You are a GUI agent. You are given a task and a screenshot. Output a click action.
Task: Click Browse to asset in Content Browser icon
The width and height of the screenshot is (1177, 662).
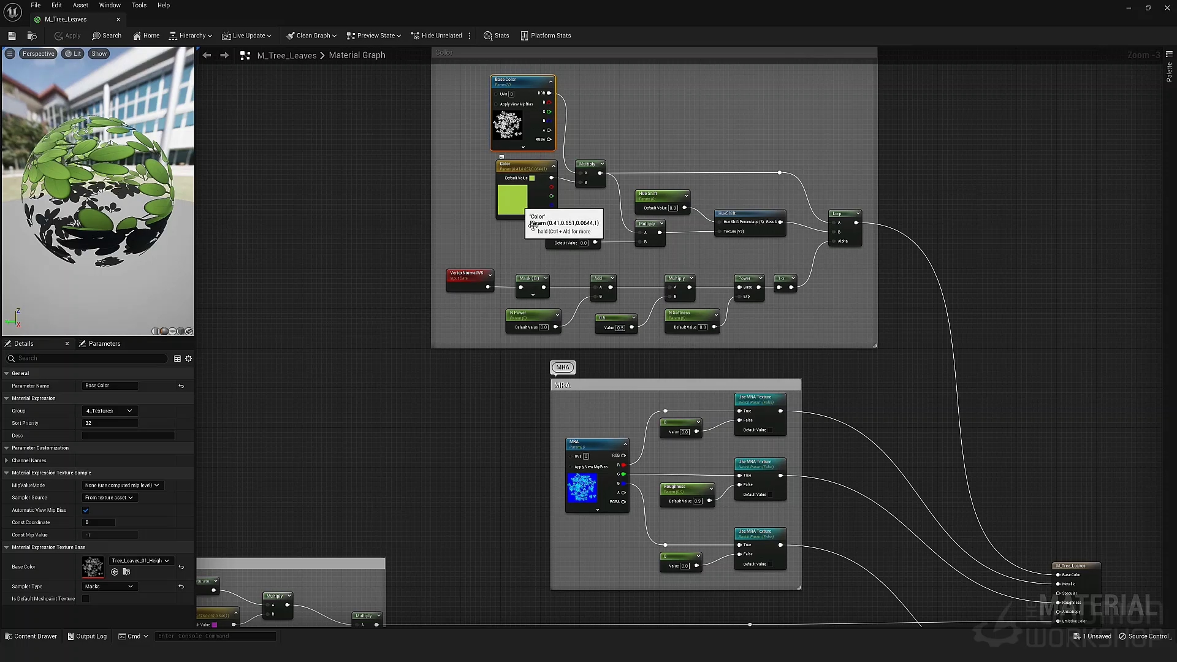pyautogui.click(x=32, y=36)
